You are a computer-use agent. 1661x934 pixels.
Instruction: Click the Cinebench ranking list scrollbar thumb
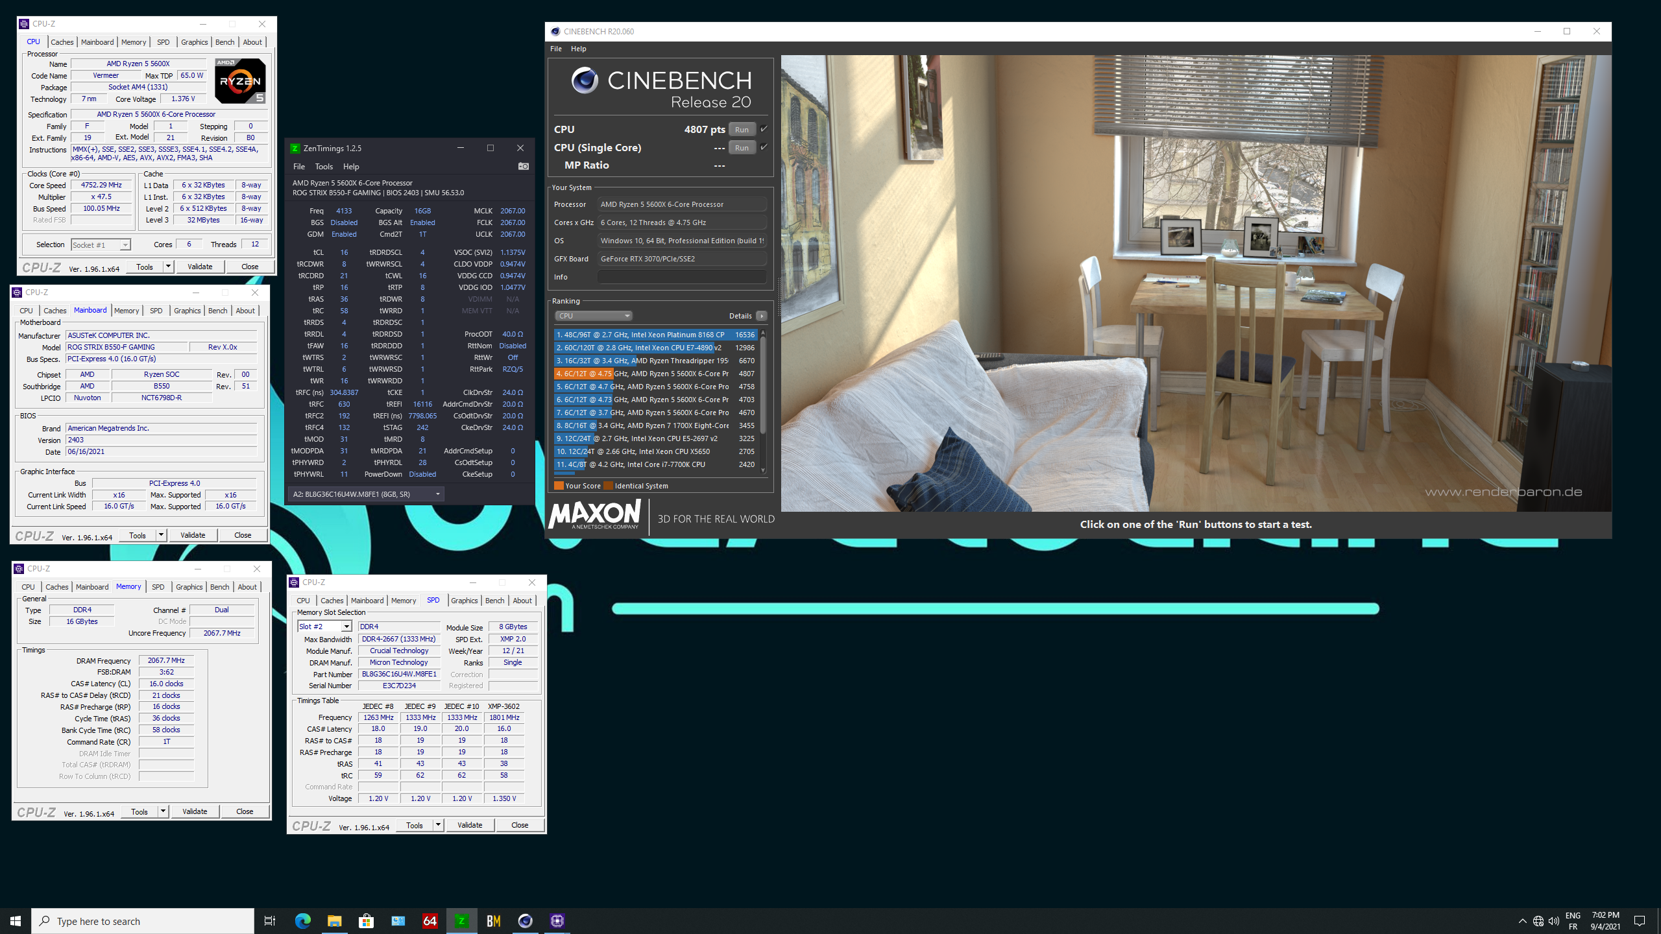point(763,385)
